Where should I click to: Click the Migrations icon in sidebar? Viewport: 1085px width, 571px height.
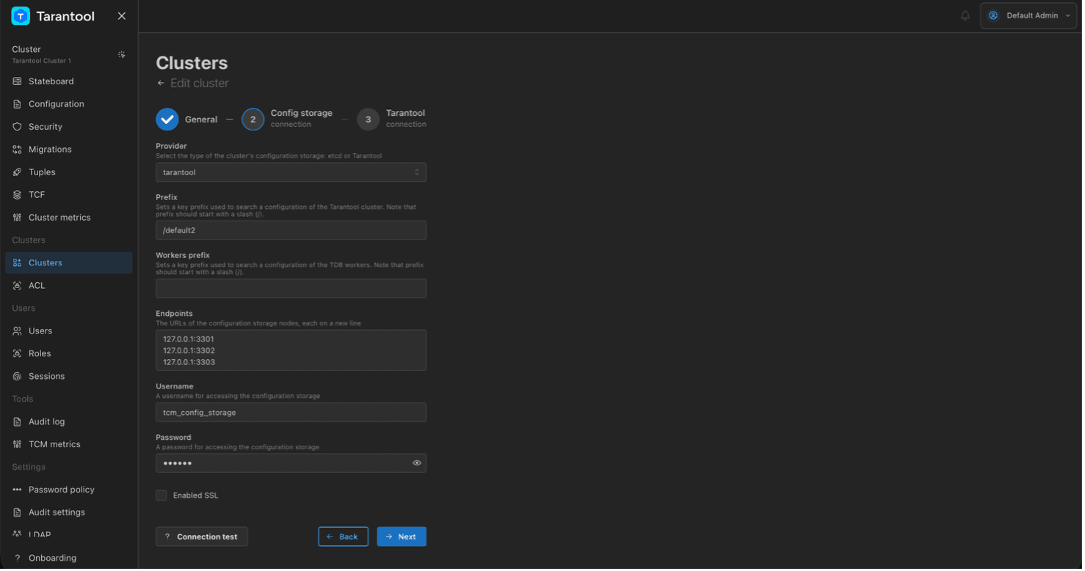point(18,150)
